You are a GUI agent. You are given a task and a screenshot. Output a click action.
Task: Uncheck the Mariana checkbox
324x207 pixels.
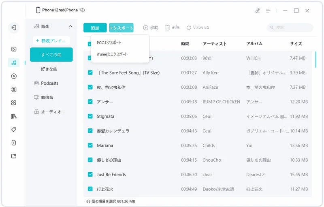90,145
